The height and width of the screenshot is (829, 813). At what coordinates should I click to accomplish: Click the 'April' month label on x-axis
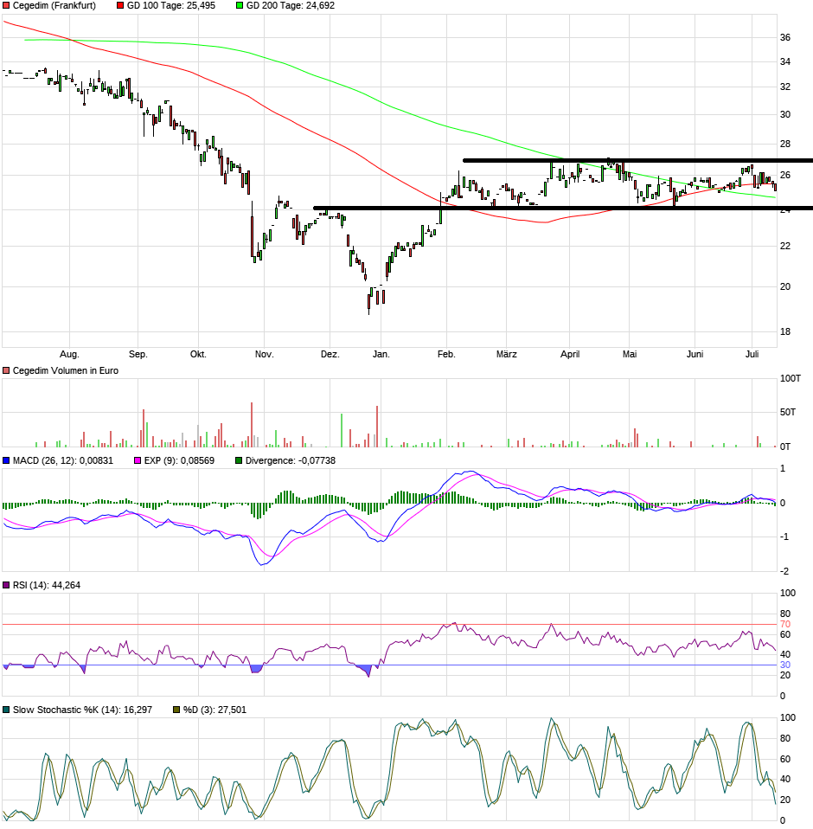coord(570,354)
